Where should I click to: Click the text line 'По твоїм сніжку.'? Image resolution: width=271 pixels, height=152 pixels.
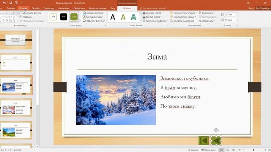[x=178, y=106]
